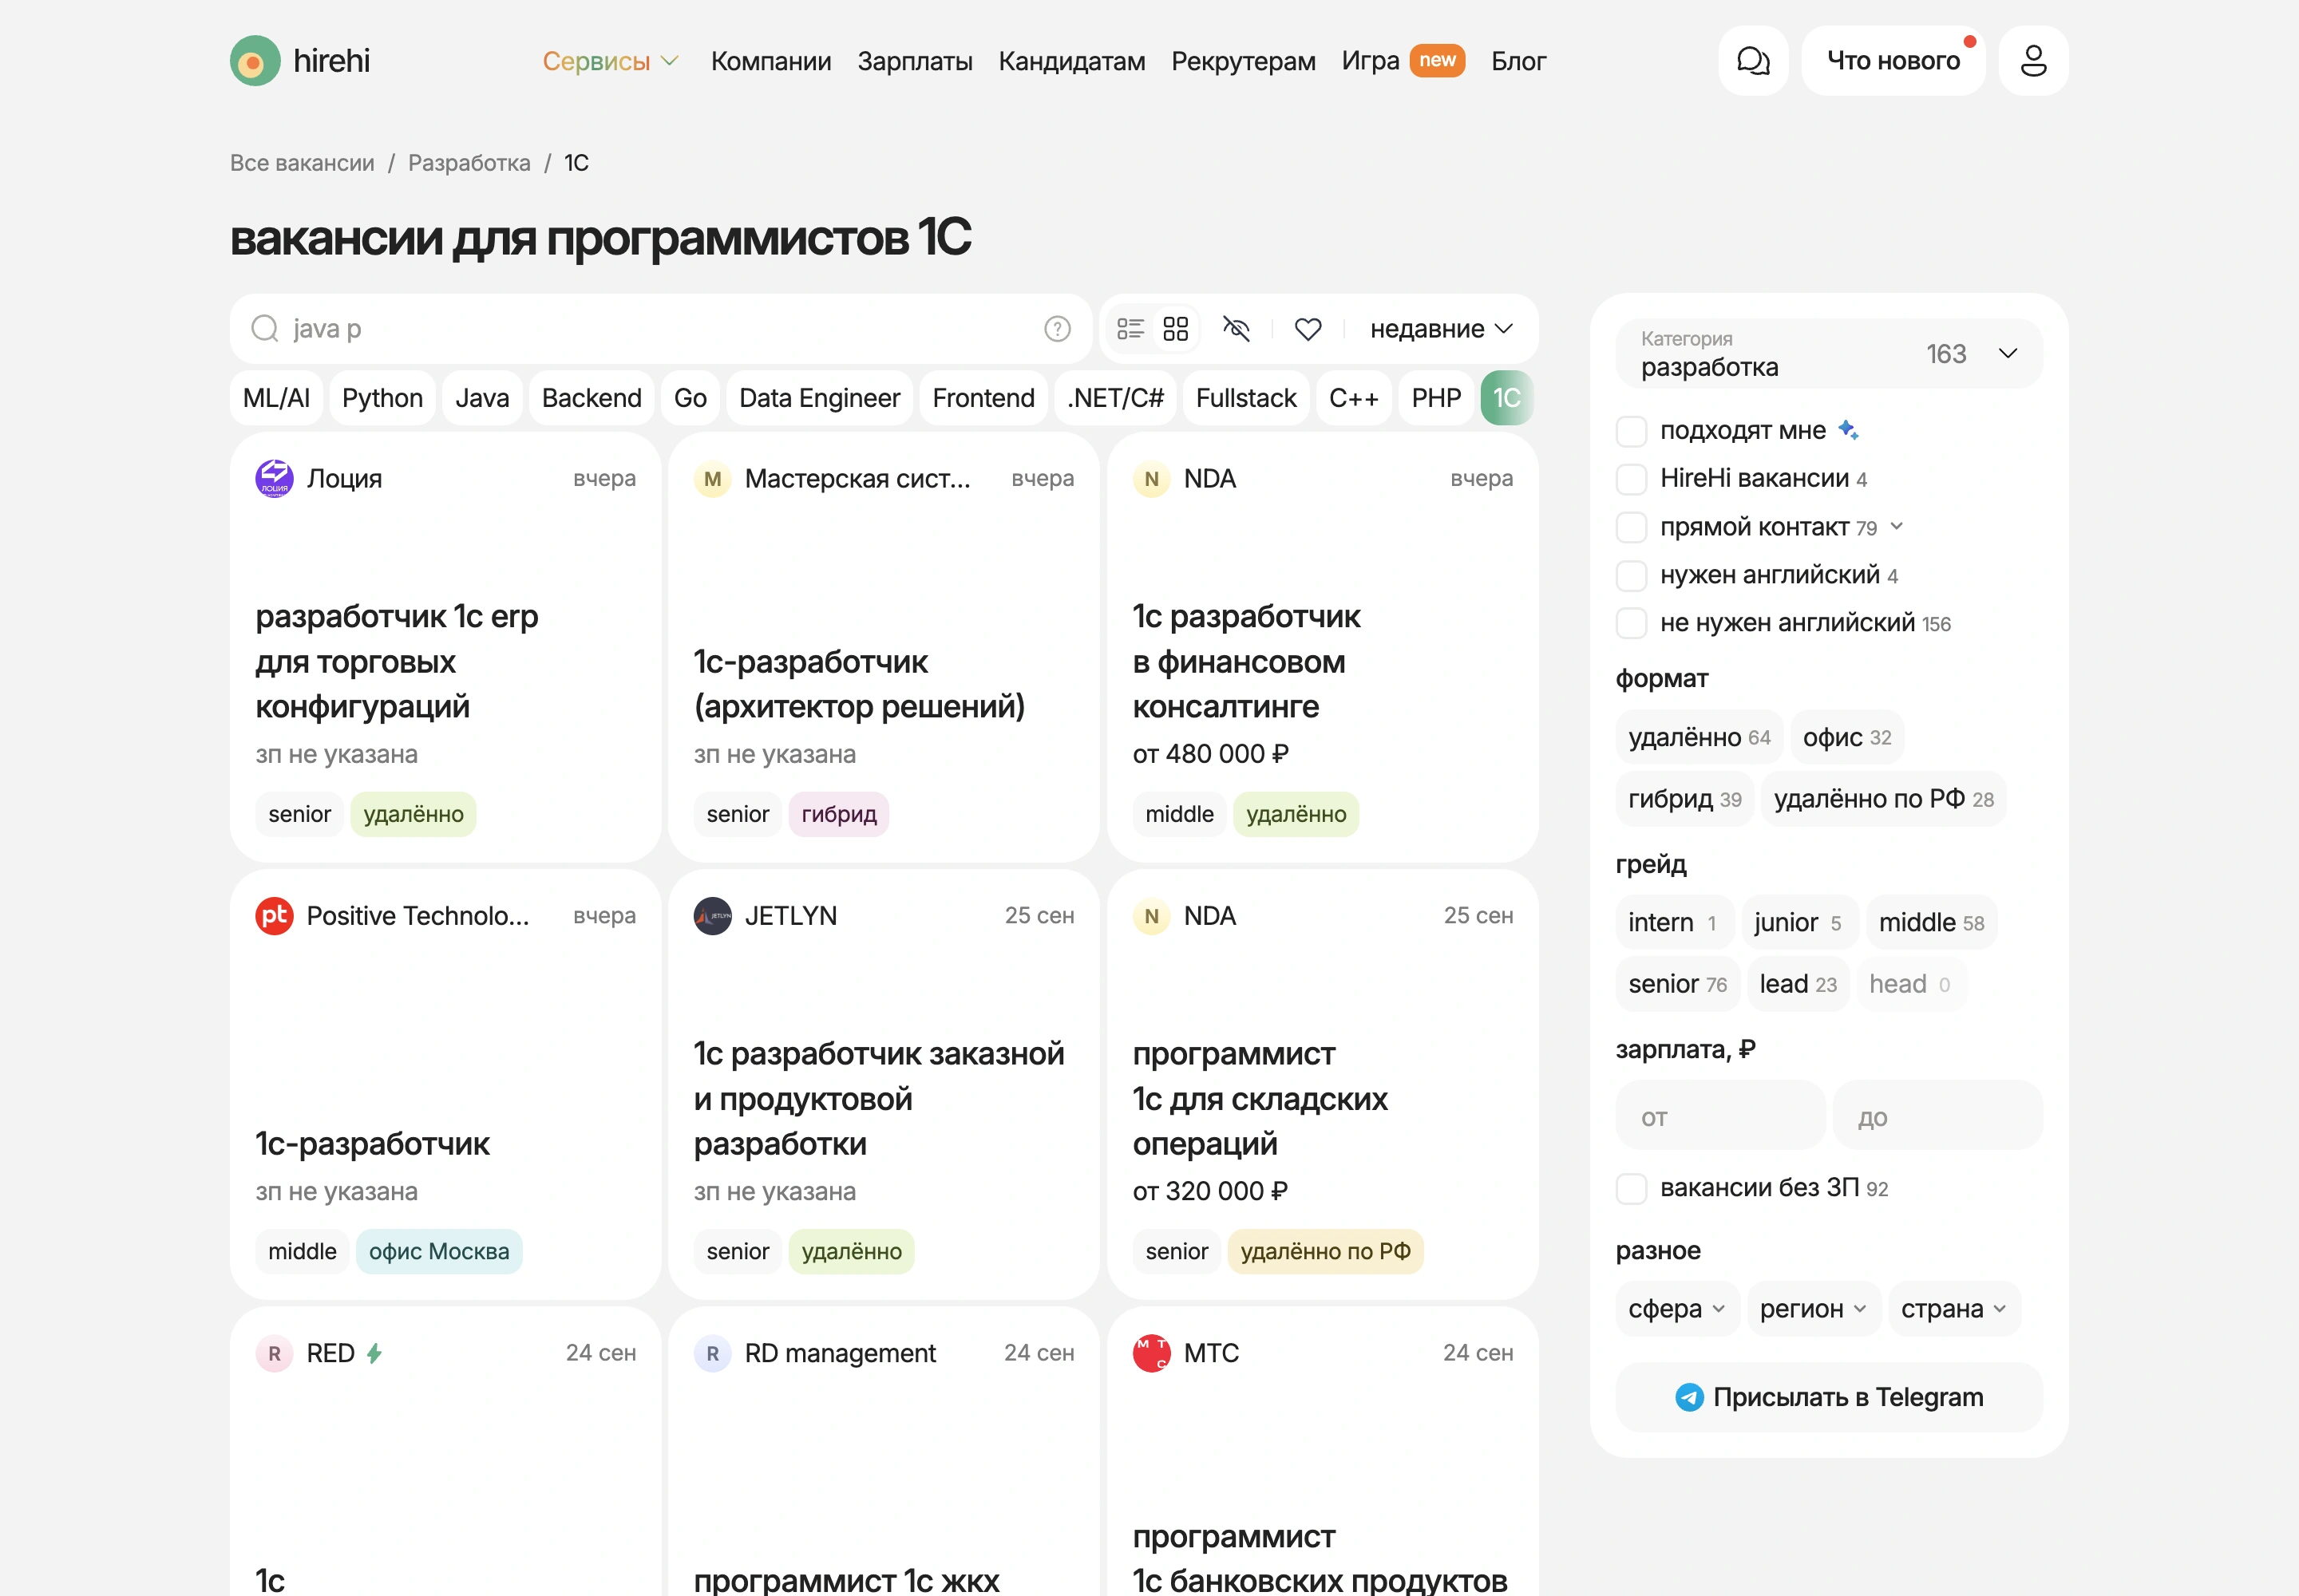The image size is (2299, 1596).
Task: Go to Компании in navigation
Action: tap(770, 61)
